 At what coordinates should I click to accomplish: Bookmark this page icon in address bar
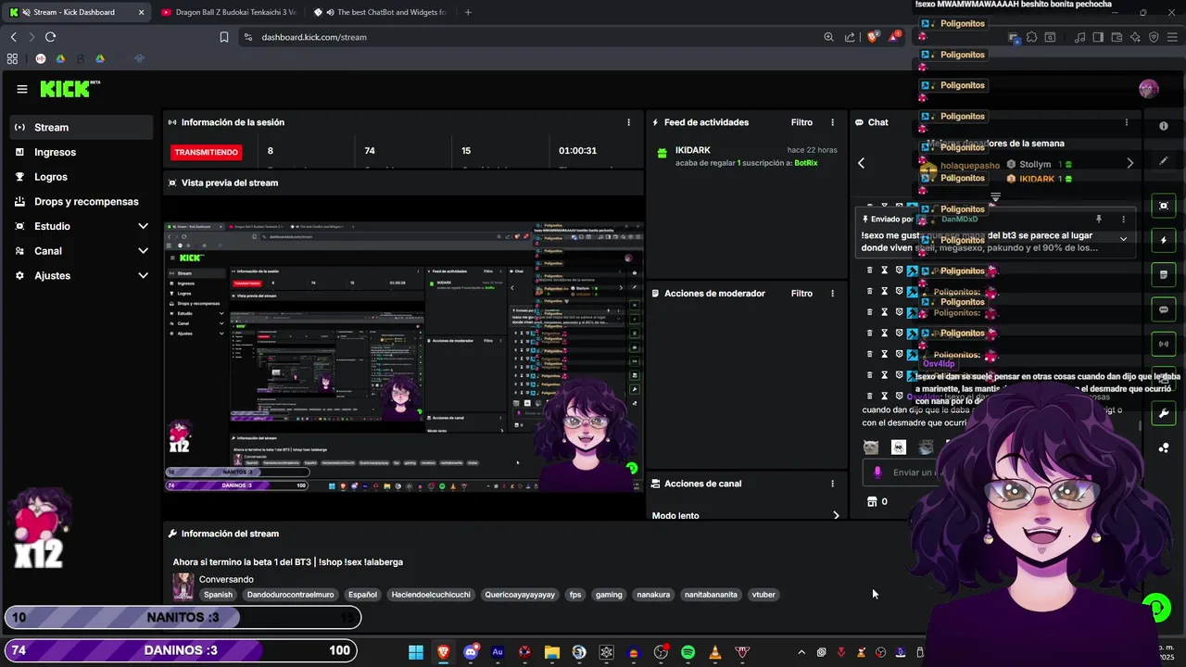pyautogui.click(x=224, y=37)
